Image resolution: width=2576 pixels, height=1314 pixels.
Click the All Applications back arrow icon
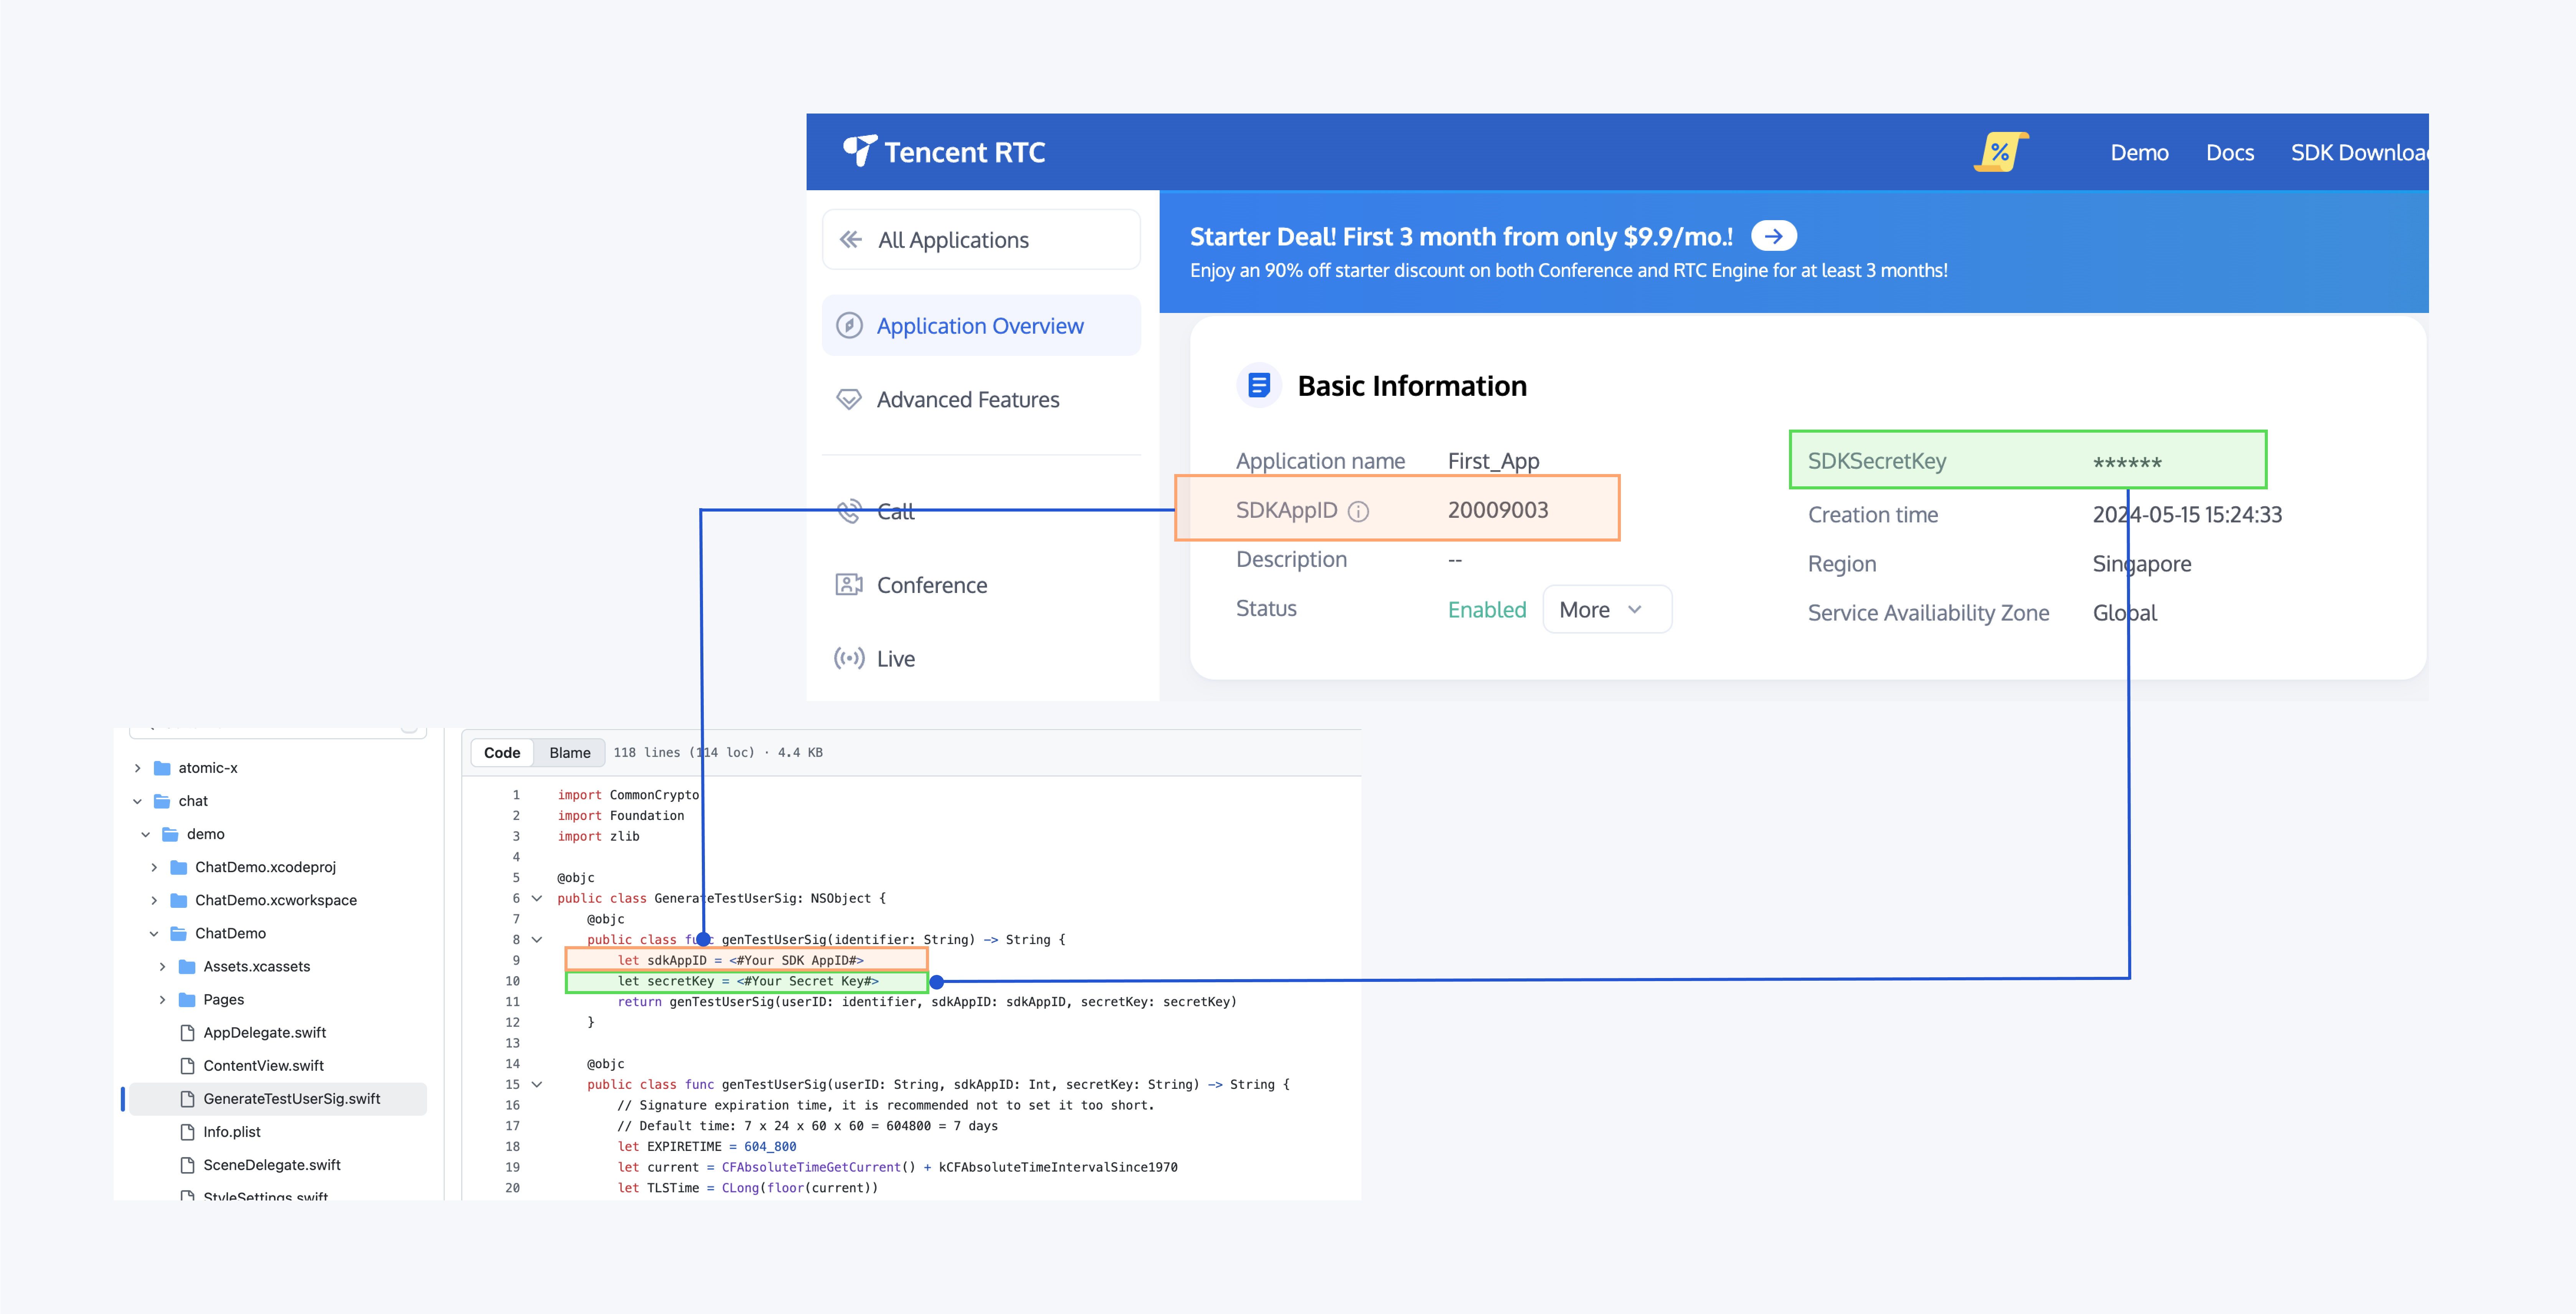click(850, 240)
